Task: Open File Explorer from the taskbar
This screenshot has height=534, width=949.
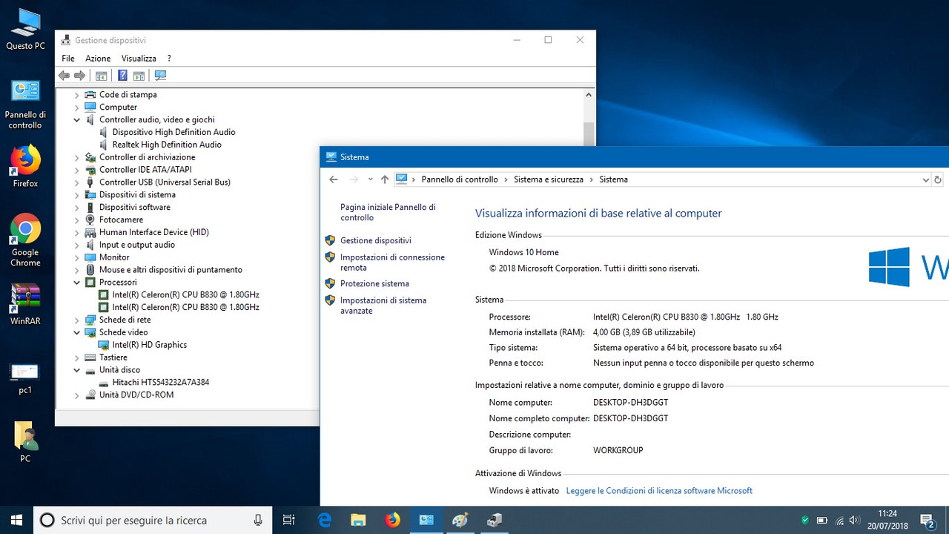Action: [x=358, y=520]
